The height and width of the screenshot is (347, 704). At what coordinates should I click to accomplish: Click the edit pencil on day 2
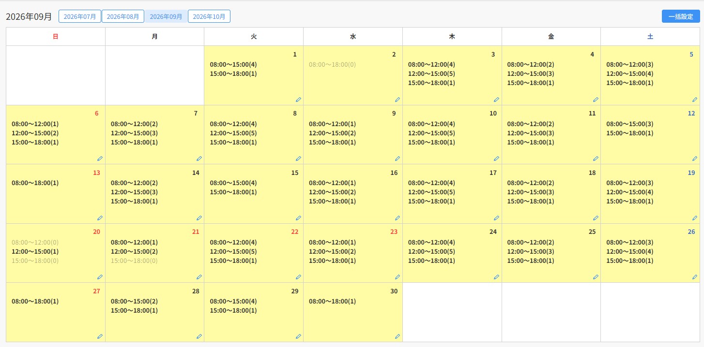(398, 100)
